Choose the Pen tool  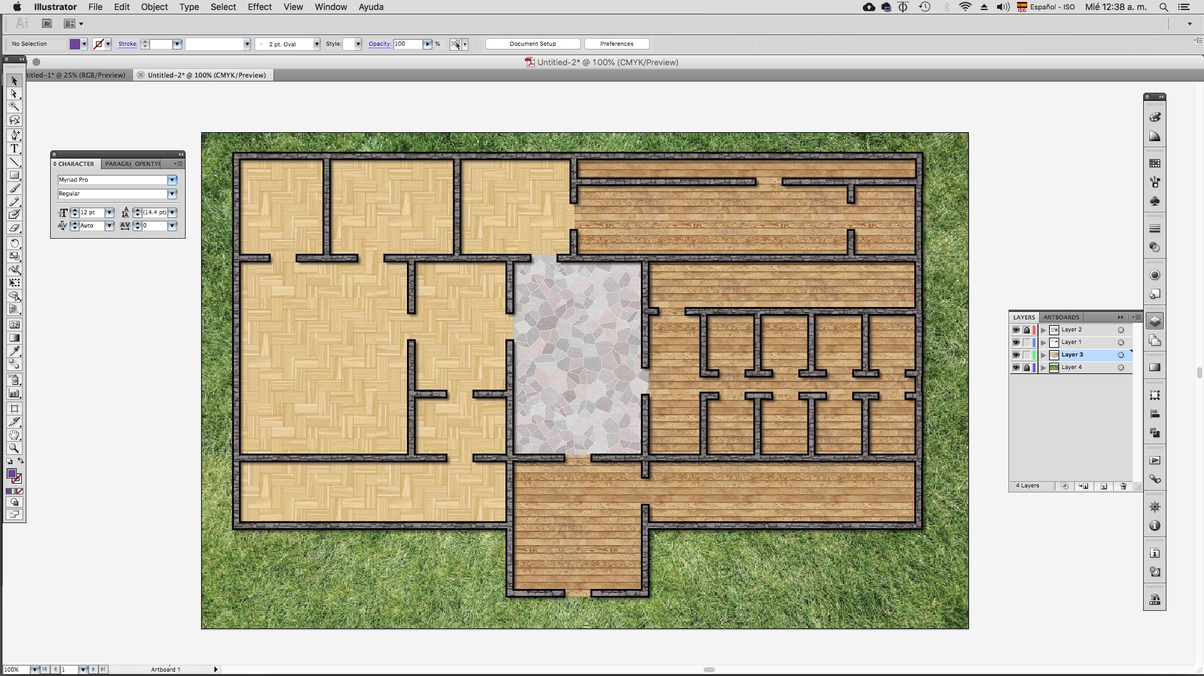tap(14, 135)
